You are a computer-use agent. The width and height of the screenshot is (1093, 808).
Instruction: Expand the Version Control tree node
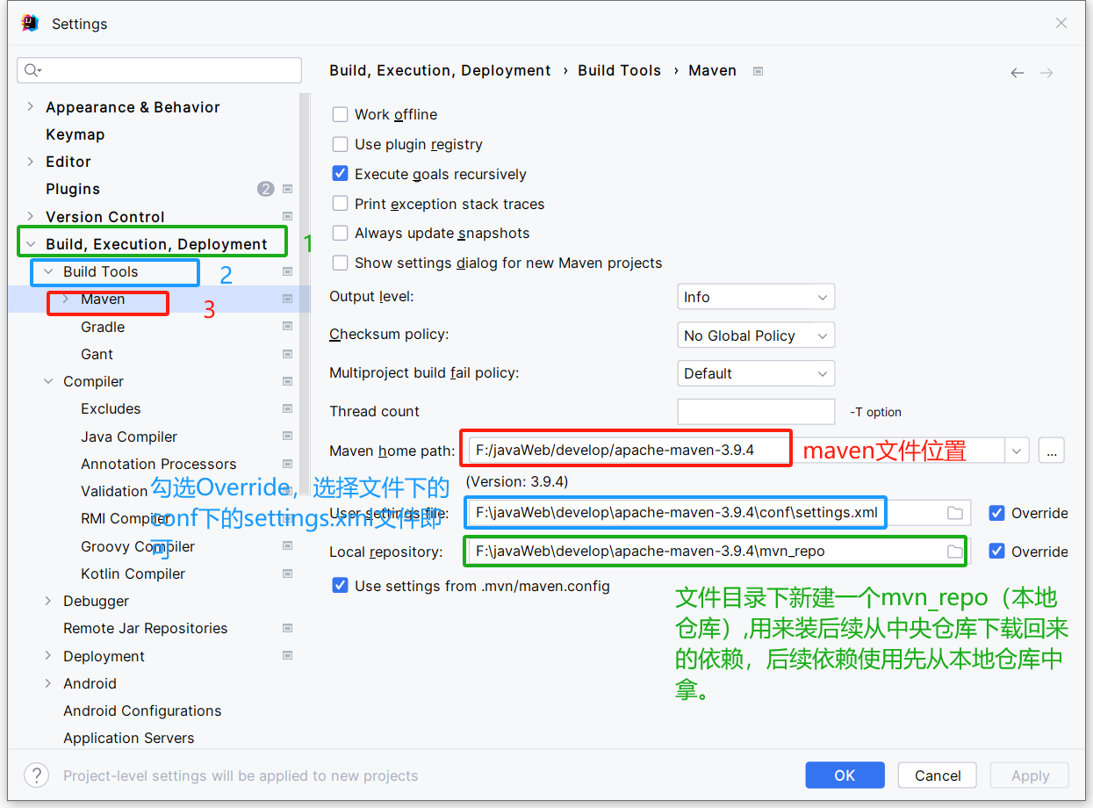tap(31, 216)
